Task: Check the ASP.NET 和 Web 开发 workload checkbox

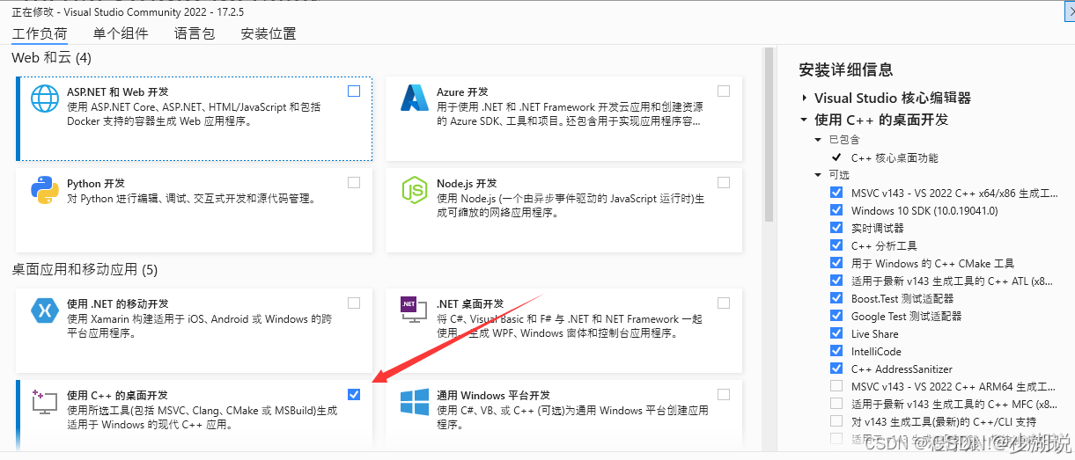Action: tap(354, 91)
